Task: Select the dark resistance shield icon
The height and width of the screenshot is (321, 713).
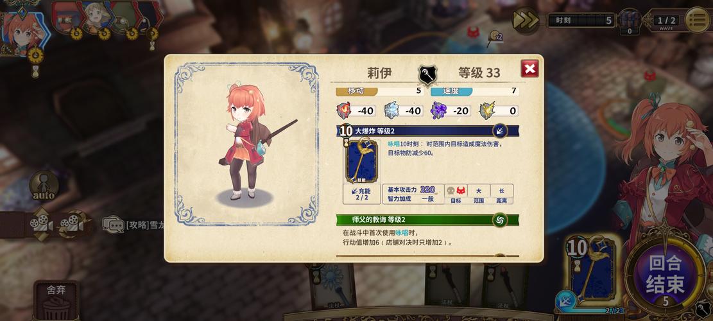Action: (438, 110)
